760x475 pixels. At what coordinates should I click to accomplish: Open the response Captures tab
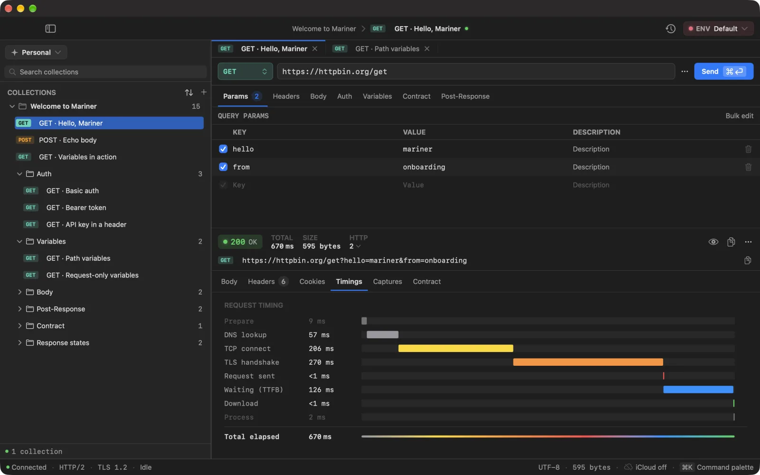(388, 282)
